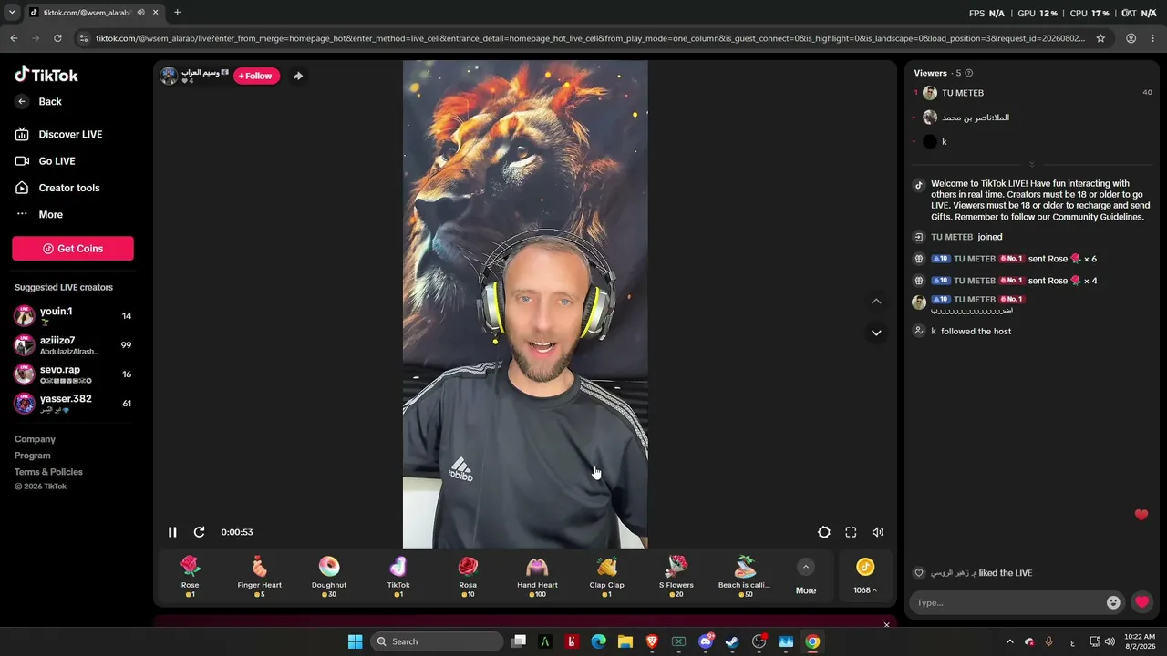The image size is (1167, 656).
Task: Open Chrome three-dot menu
Action: pos(1153,38)
